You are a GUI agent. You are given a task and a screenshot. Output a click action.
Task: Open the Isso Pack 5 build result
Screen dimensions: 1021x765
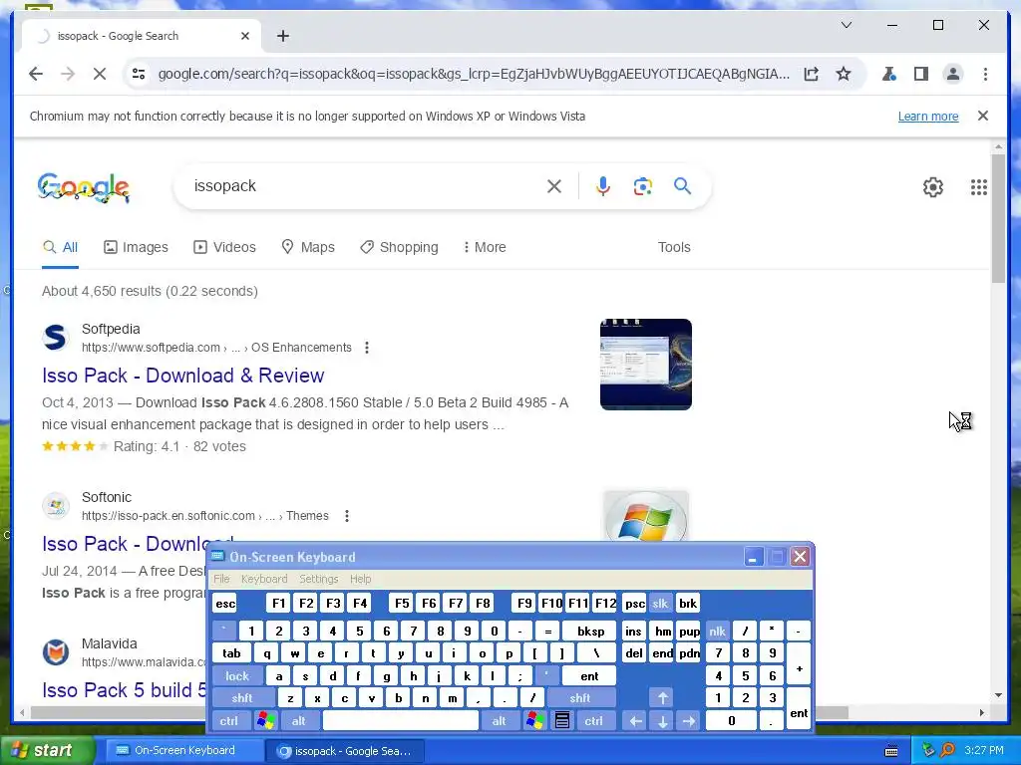click(125, 690)
